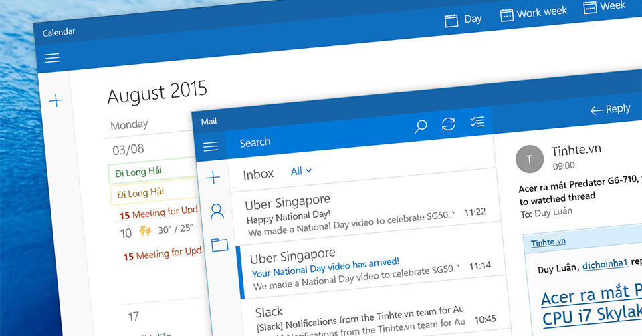Open 15 Meeting for Upd event under date 10
This screenshot has width=642, height=336.
tap(163, 253)
